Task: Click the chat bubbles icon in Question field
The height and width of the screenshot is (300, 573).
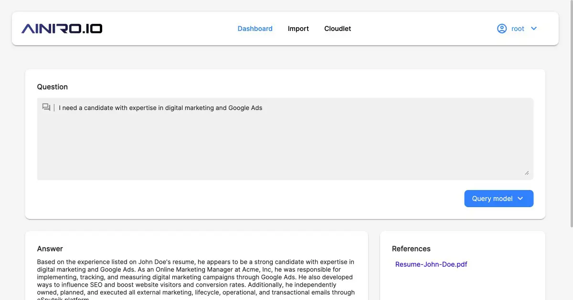Action: pyautogui.click(x=46, y=108)
